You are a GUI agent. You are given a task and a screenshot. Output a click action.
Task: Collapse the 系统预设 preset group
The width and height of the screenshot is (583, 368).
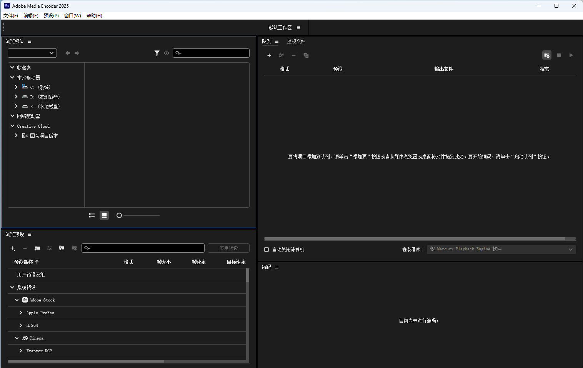[x=12, y=287]
